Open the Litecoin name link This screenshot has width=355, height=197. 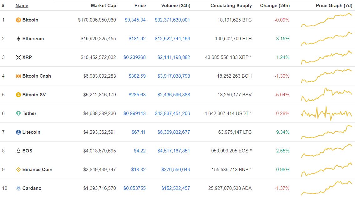tap(31, 132)
